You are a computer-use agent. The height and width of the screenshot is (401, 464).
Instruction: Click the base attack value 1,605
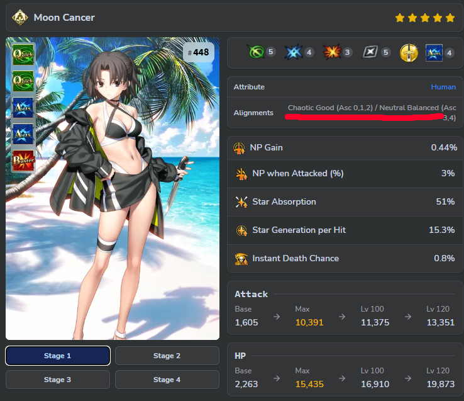[246, 322]
